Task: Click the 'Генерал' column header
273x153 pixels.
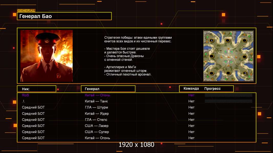Action: tap(108, 89)
